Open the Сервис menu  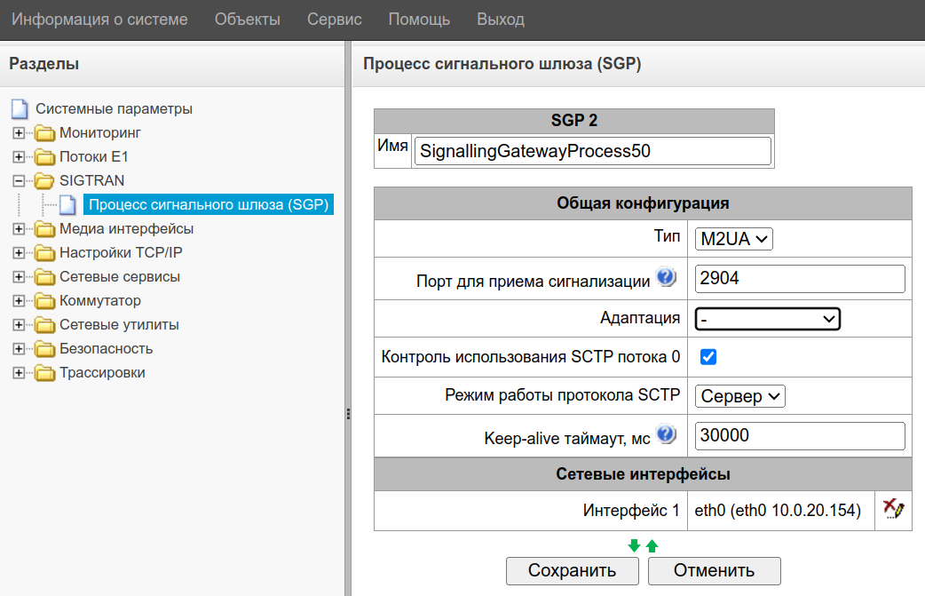[334, 19]
